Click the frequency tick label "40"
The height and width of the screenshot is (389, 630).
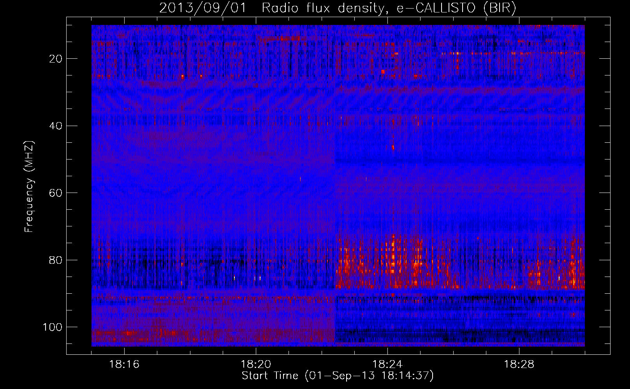pyautogui.click(x=56, y=126)
